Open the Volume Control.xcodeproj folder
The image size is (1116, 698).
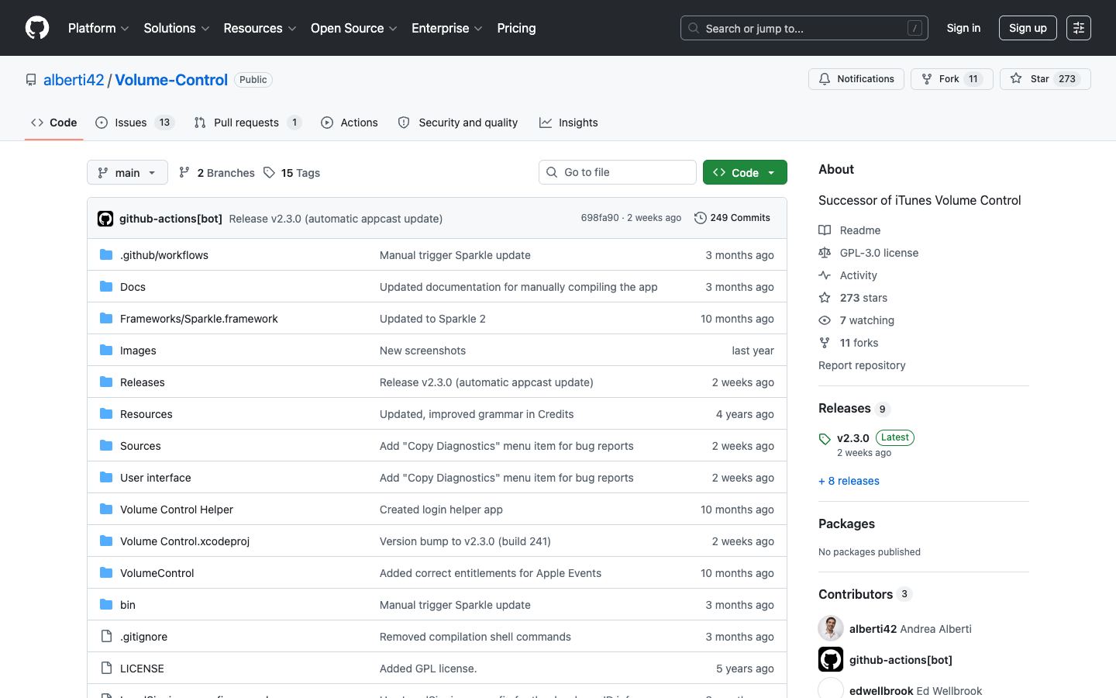click(184, 541)
